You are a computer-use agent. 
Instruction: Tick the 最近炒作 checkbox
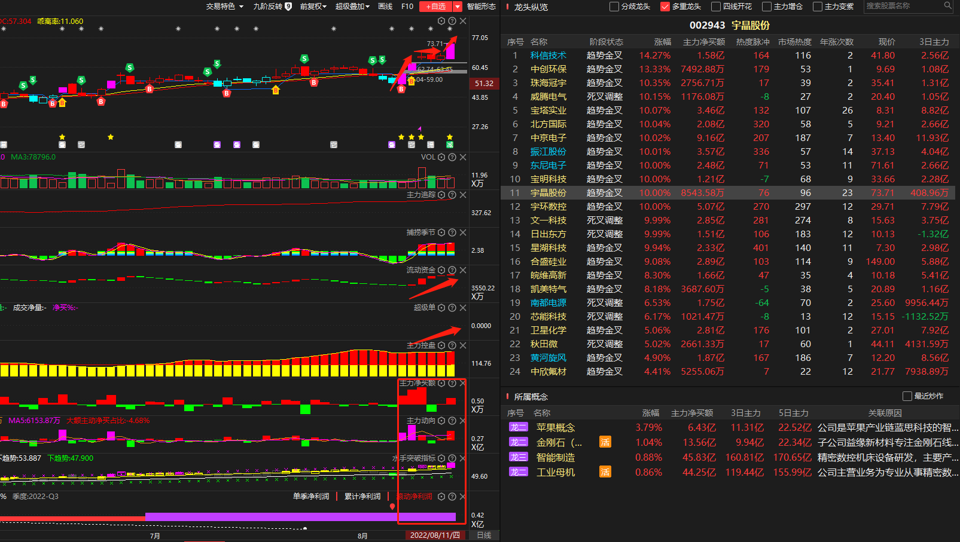907,396
